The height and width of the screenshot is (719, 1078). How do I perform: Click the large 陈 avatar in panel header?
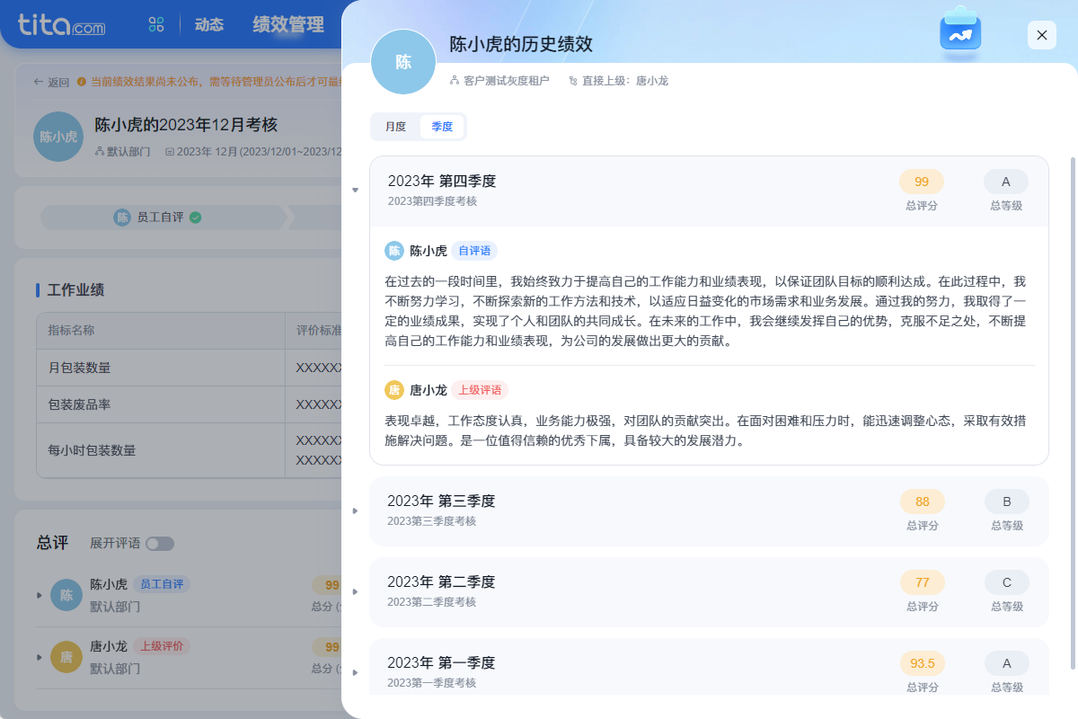point(403,62)
